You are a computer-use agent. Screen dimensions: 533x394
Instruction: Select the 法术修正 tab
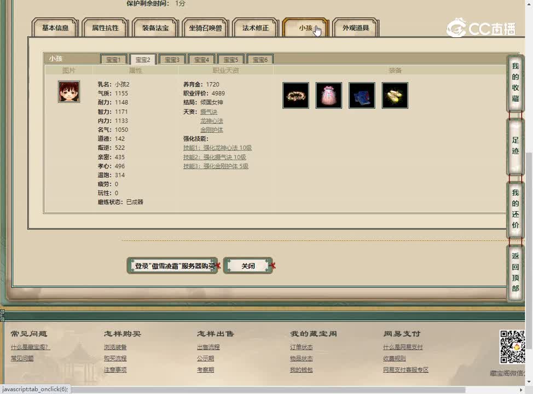coord(256,28)
